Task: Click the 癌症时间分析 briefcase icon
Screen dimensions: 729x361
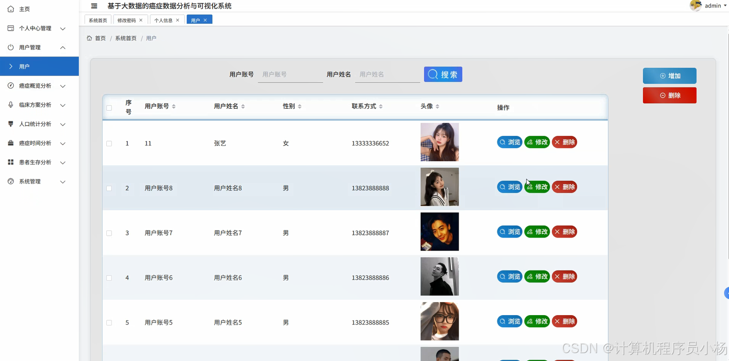Action: pos(11,143)
